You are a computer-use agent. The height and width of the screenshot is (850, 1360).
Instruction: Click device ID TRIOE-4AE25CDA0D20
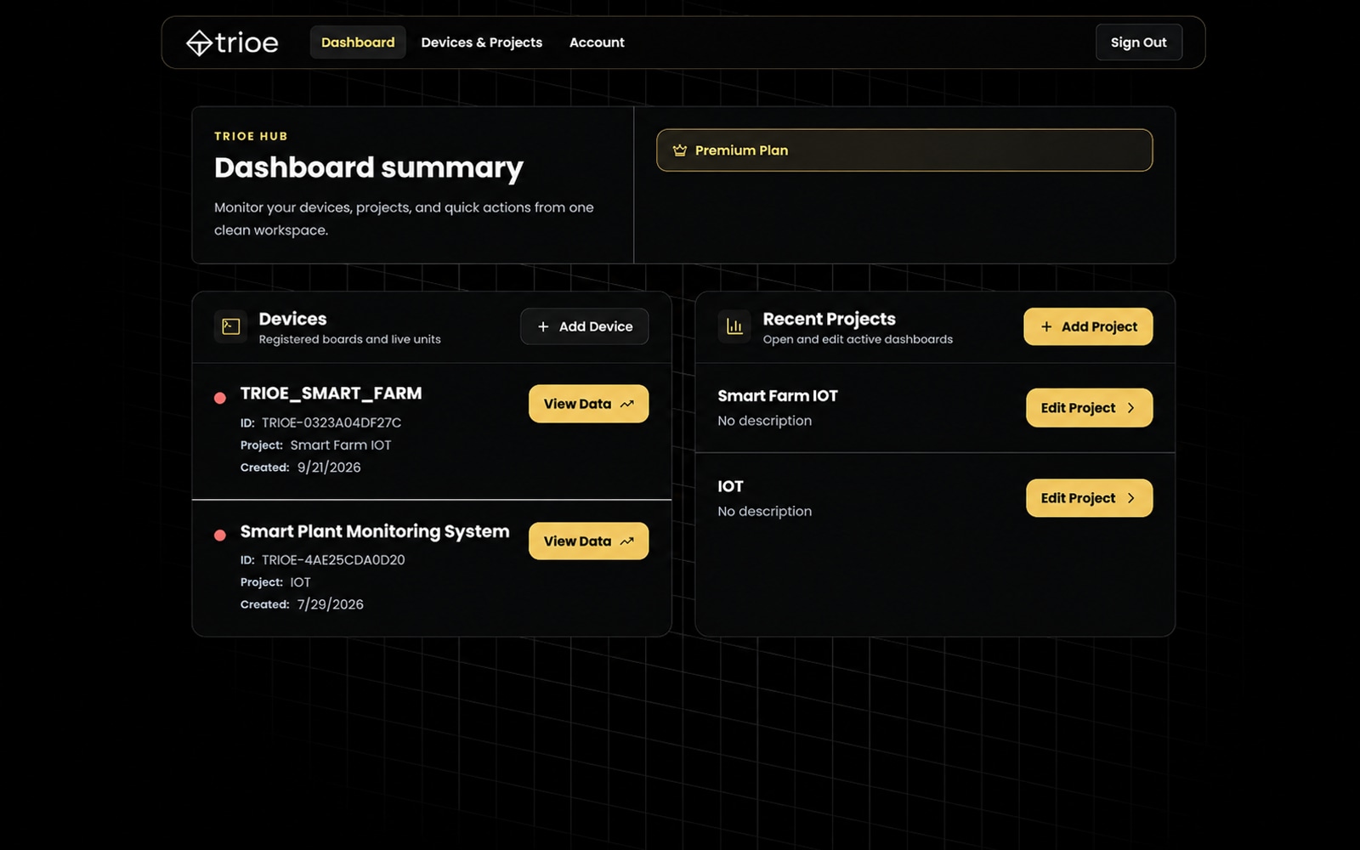333,560
